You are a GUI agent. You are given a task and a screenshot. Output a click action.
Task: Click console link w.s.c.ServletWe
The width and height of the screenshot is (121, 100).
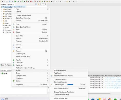pos(113,82)
